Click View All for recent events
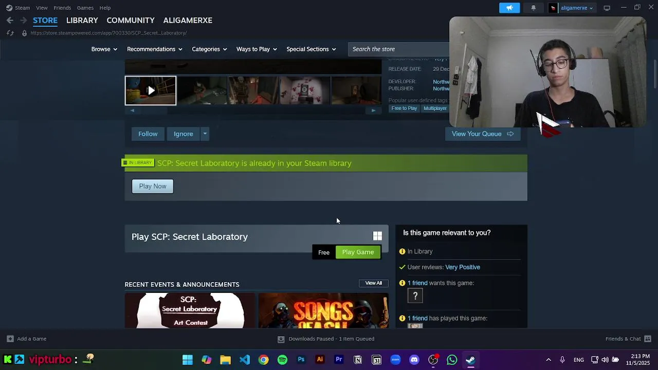Image resolution: width=658 pixels, height=370 pixels. (374, 283)
